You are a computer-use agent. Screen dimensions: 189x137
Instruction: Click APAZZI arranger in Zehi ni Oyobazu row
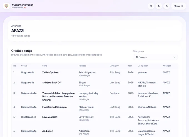[166, 73]
